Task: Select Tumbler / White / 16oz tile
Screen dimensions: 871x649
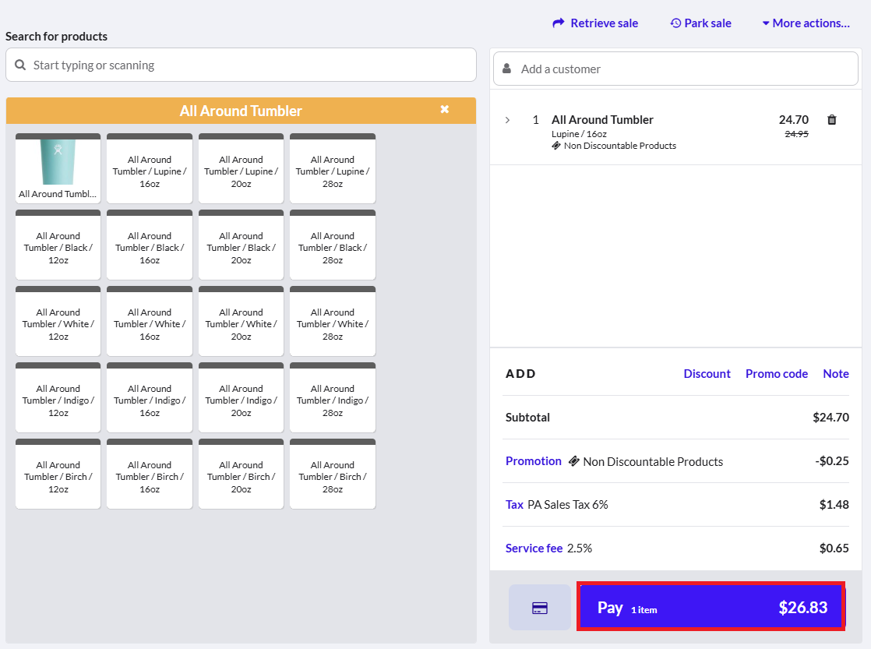Action: (x=150, y=321)
